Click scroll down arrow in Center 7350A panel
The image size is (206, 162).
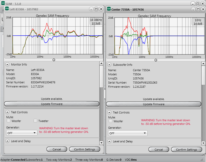coord(203,143)
